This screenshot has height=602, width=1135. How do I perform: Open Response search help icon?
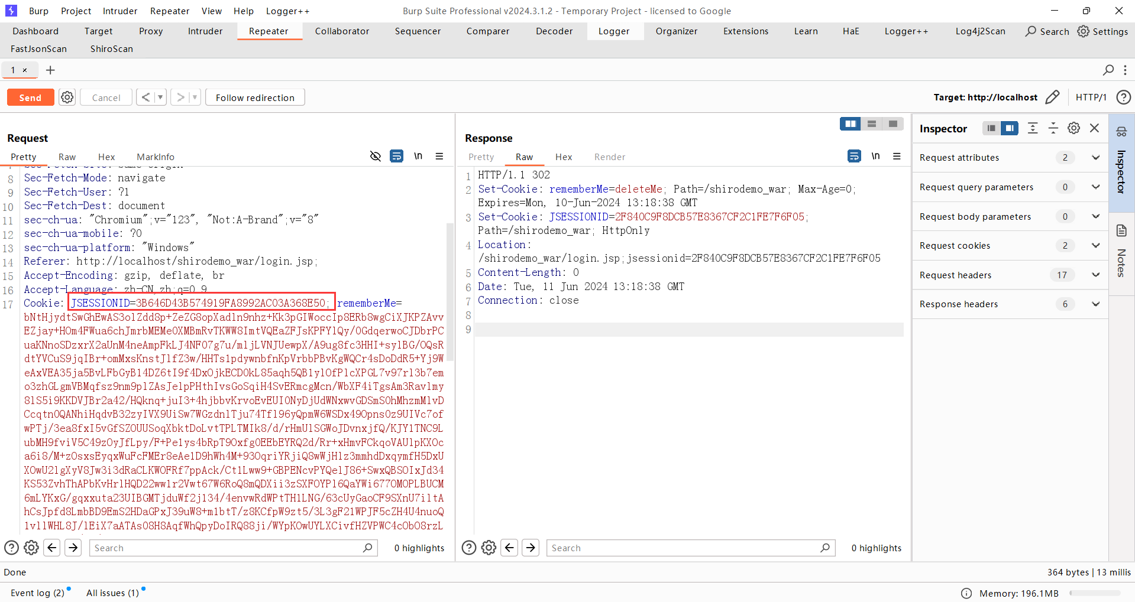click(469, 548)
